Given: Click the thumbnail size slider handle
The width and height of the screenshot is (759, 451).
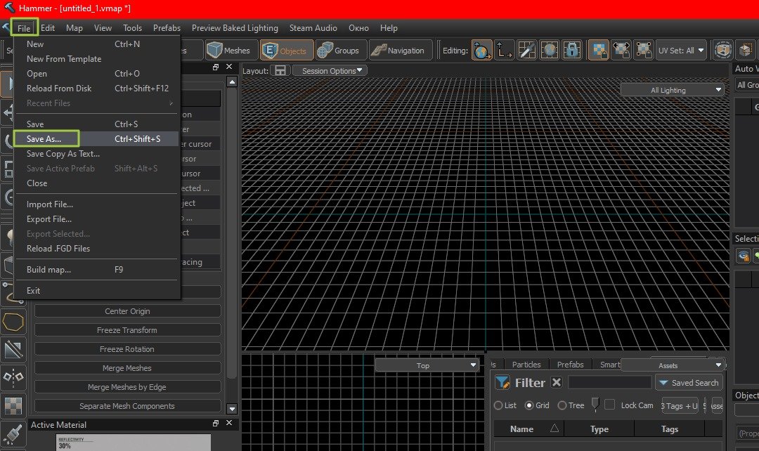Looking at the screenshot, I should point(595,404).
